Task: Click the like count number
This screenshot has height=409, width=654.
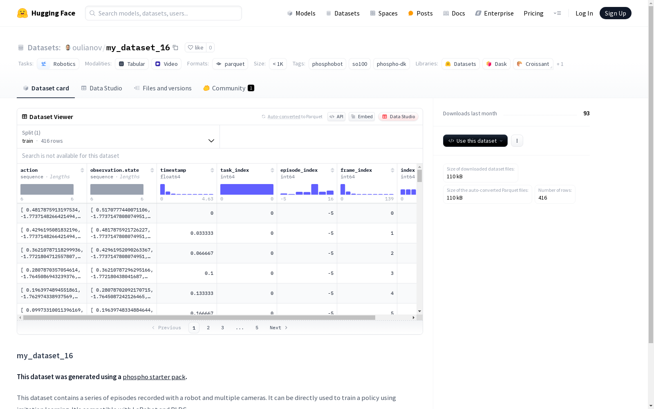Action: click(x=211, y=47)
